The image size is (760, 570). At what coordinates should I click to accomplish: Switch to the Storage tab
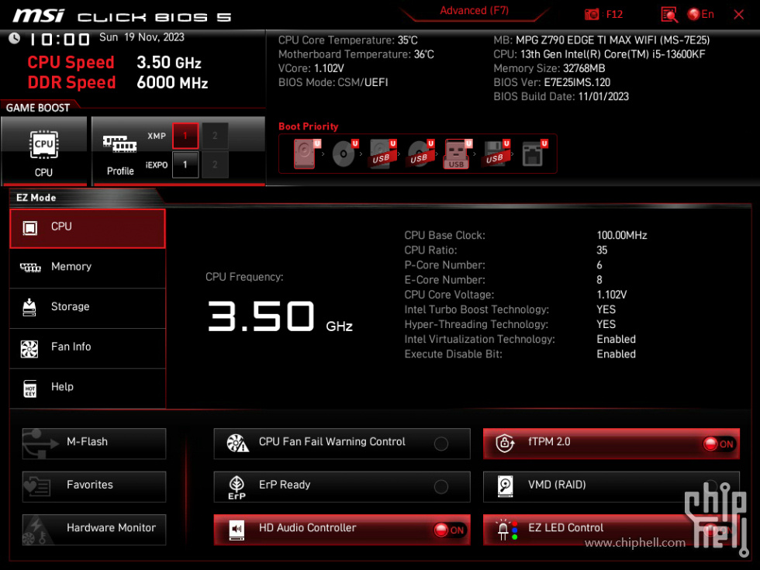point(87,309)
